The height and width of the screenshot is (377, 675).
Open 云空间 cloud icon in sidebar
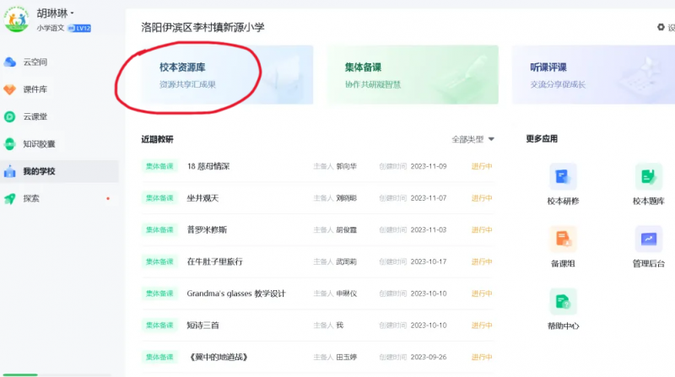(x=10, y=62)
